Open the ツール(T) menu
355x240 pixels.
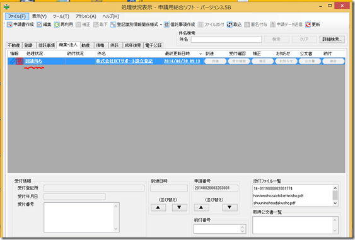(61, 16)
